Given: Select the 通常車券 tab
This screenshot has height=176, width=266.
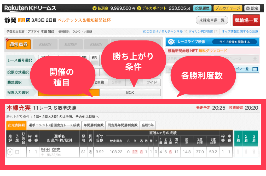Looking at the screenshot, I should (x=19, y=44).
